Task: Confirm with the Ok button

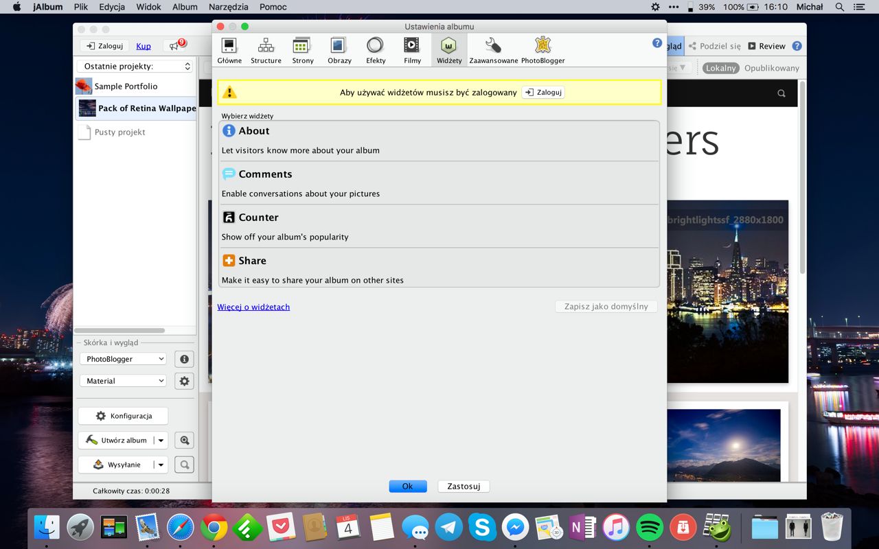Action: (408, 486)
